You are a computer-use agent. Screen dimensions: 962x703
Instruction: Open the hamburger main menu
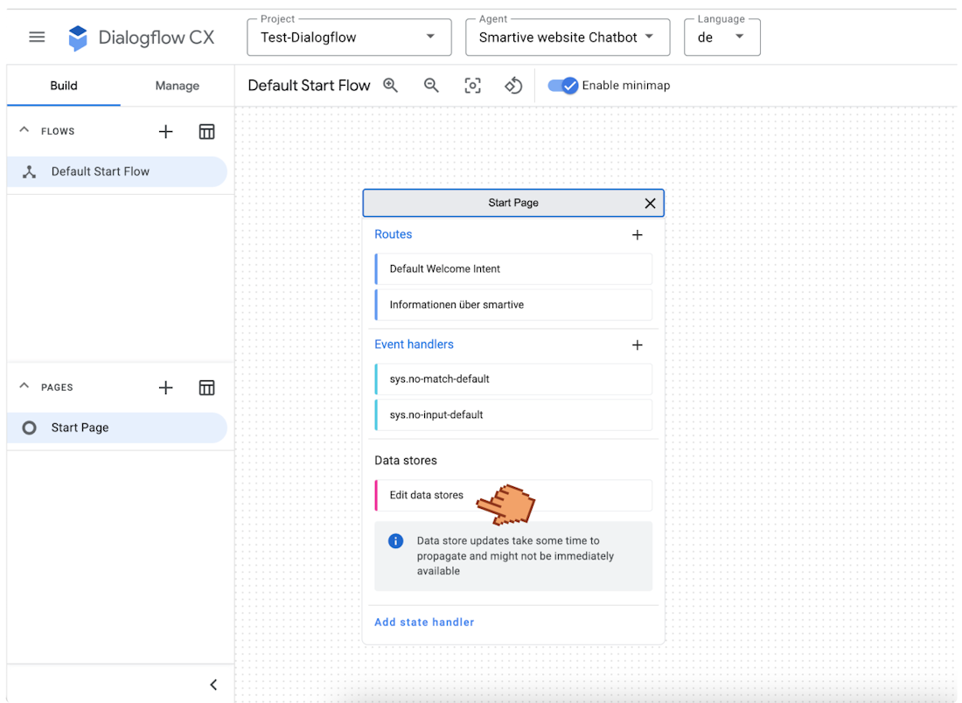coord(37,38)
